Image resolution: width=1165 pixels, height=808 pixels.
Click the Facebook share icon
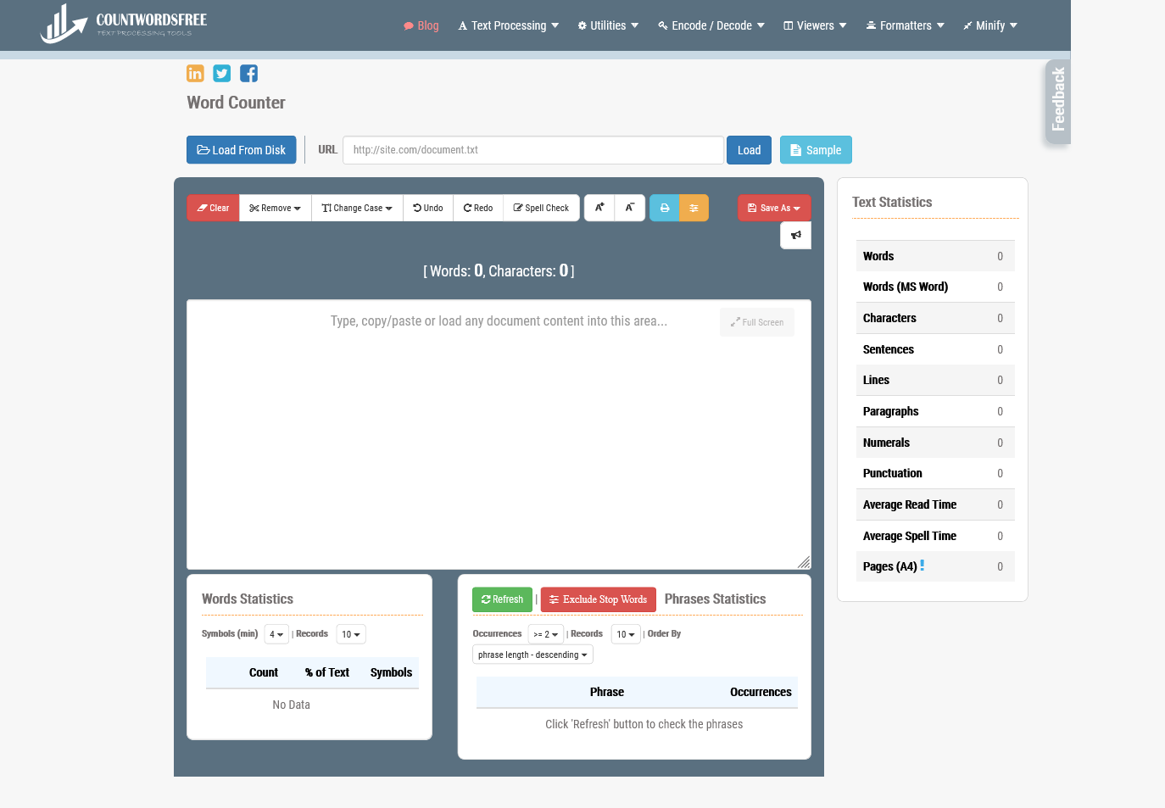pos(248,74)
